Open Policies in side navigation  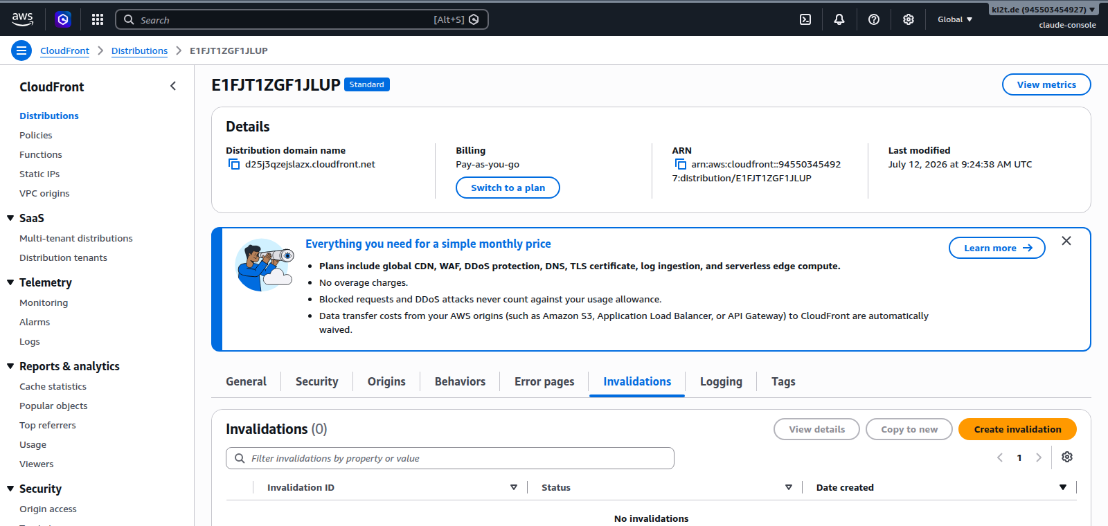pyautogui.click(x=36, y=135)
